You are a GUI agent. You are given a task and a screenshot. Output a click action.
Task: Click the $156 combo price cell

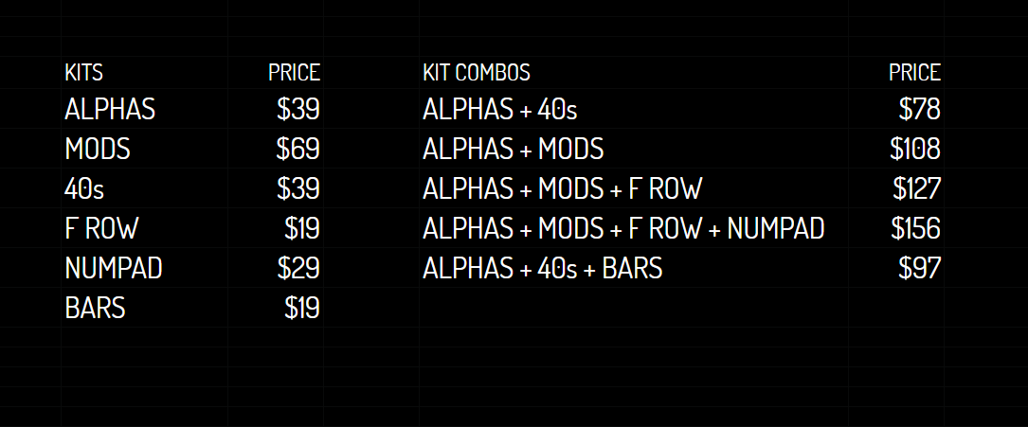pos(914,229)
